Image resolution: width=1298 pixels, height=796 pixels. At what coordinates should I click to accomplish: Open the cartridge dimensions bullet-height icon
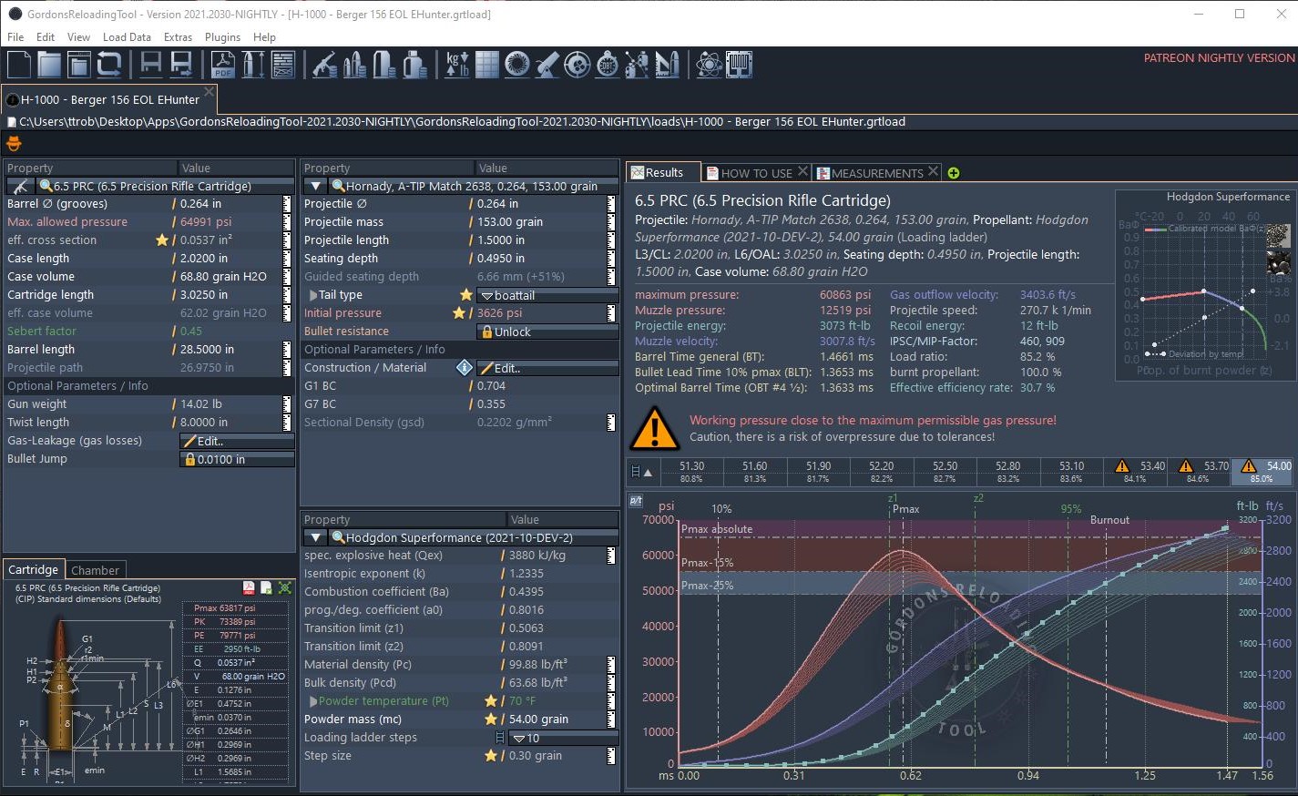(x=253, y=65)
